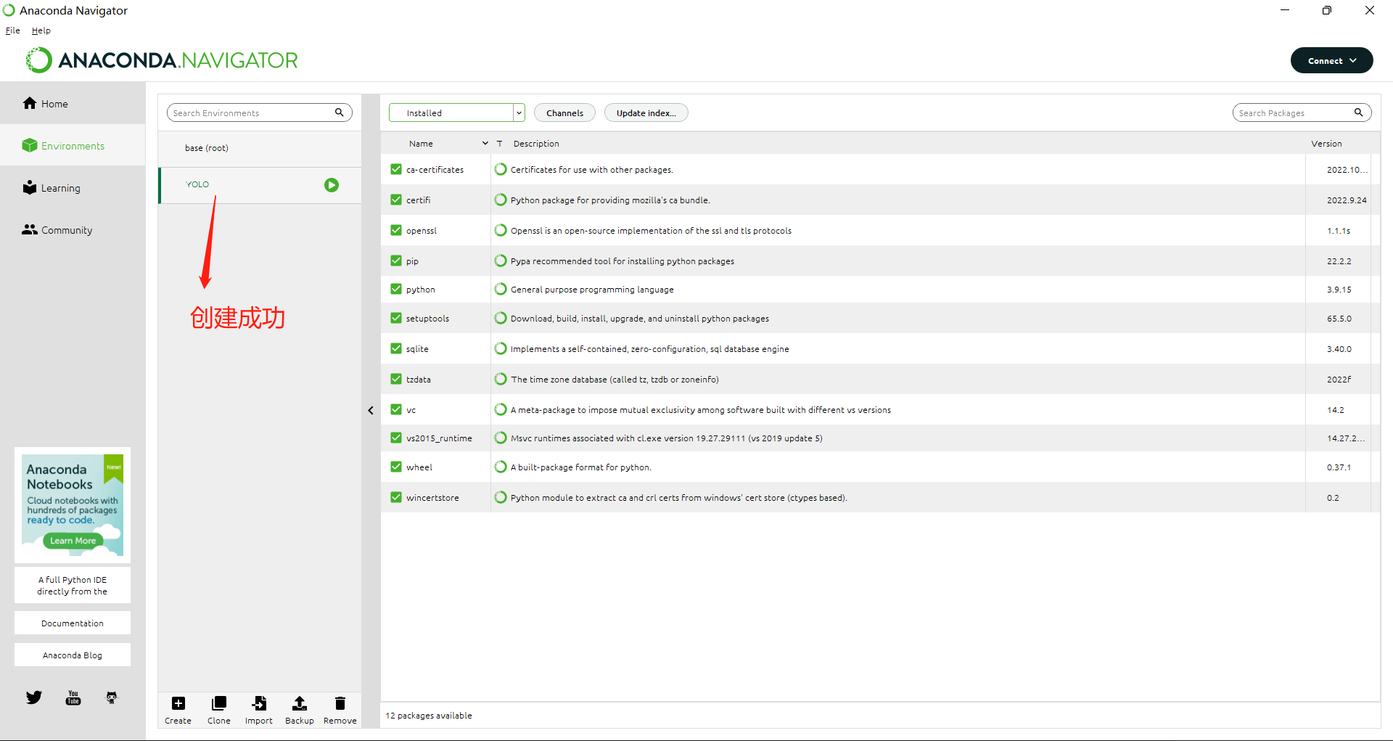Open the Help menu
The image size is (1393, 741).
click(x=41, y=30)
